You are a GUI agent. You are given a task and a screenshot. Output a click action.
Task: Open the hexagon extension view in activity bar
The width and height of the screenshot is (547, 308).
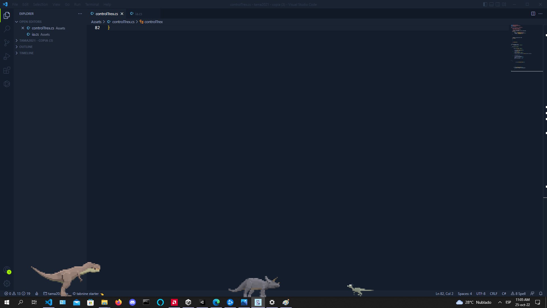(7, 84)
